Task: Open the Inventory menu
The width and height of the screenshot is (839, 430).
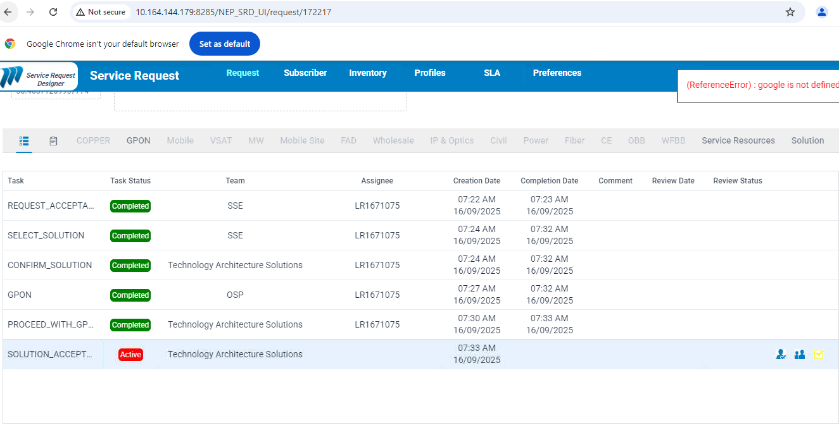Action: [x=368, y=73]
